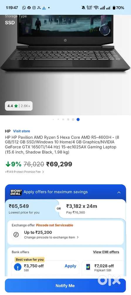131x295 pixels.
Task: Apply the ₹3,750 off SBI offer
Action: tap(70, 266)
